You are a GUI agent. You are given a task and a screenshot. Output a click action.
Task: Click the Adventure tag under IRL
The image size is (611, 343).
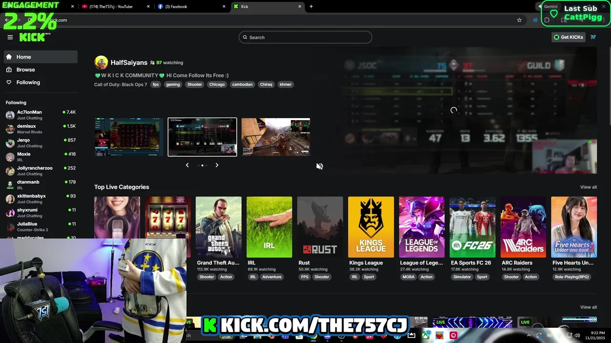point(272,277)
